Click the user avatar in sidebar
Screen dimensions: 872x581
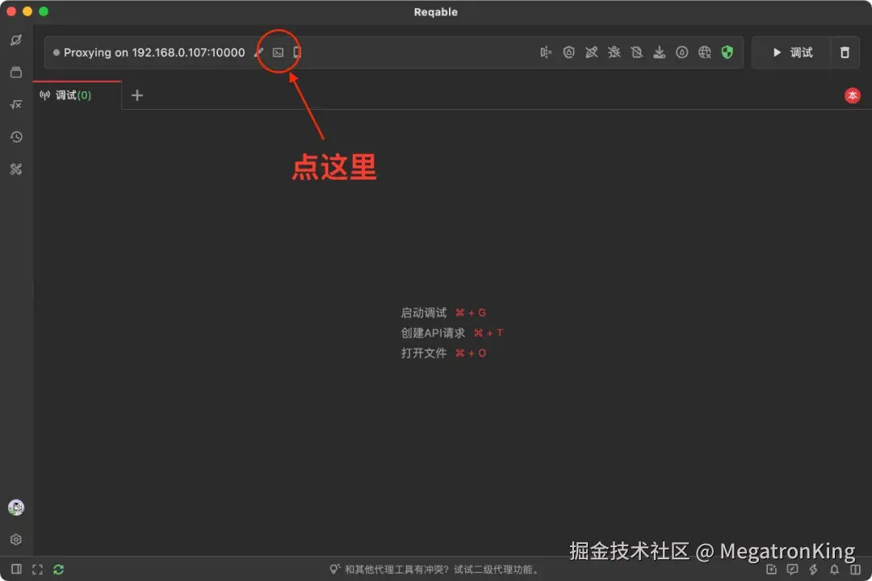[x=16, y=507]
